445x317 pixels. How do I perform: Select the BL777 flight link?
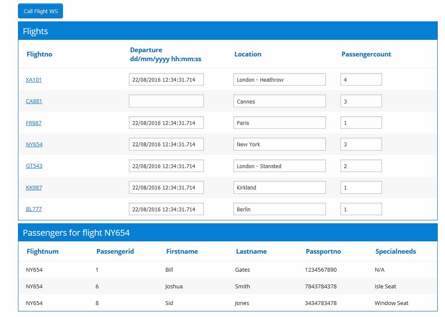pyautogui.click(x=34, y=209)
